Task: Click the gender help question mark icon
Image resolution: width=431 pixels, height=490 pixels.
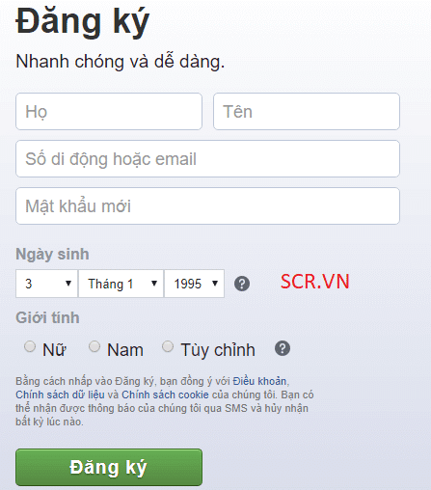Action: tap(283, 348)
